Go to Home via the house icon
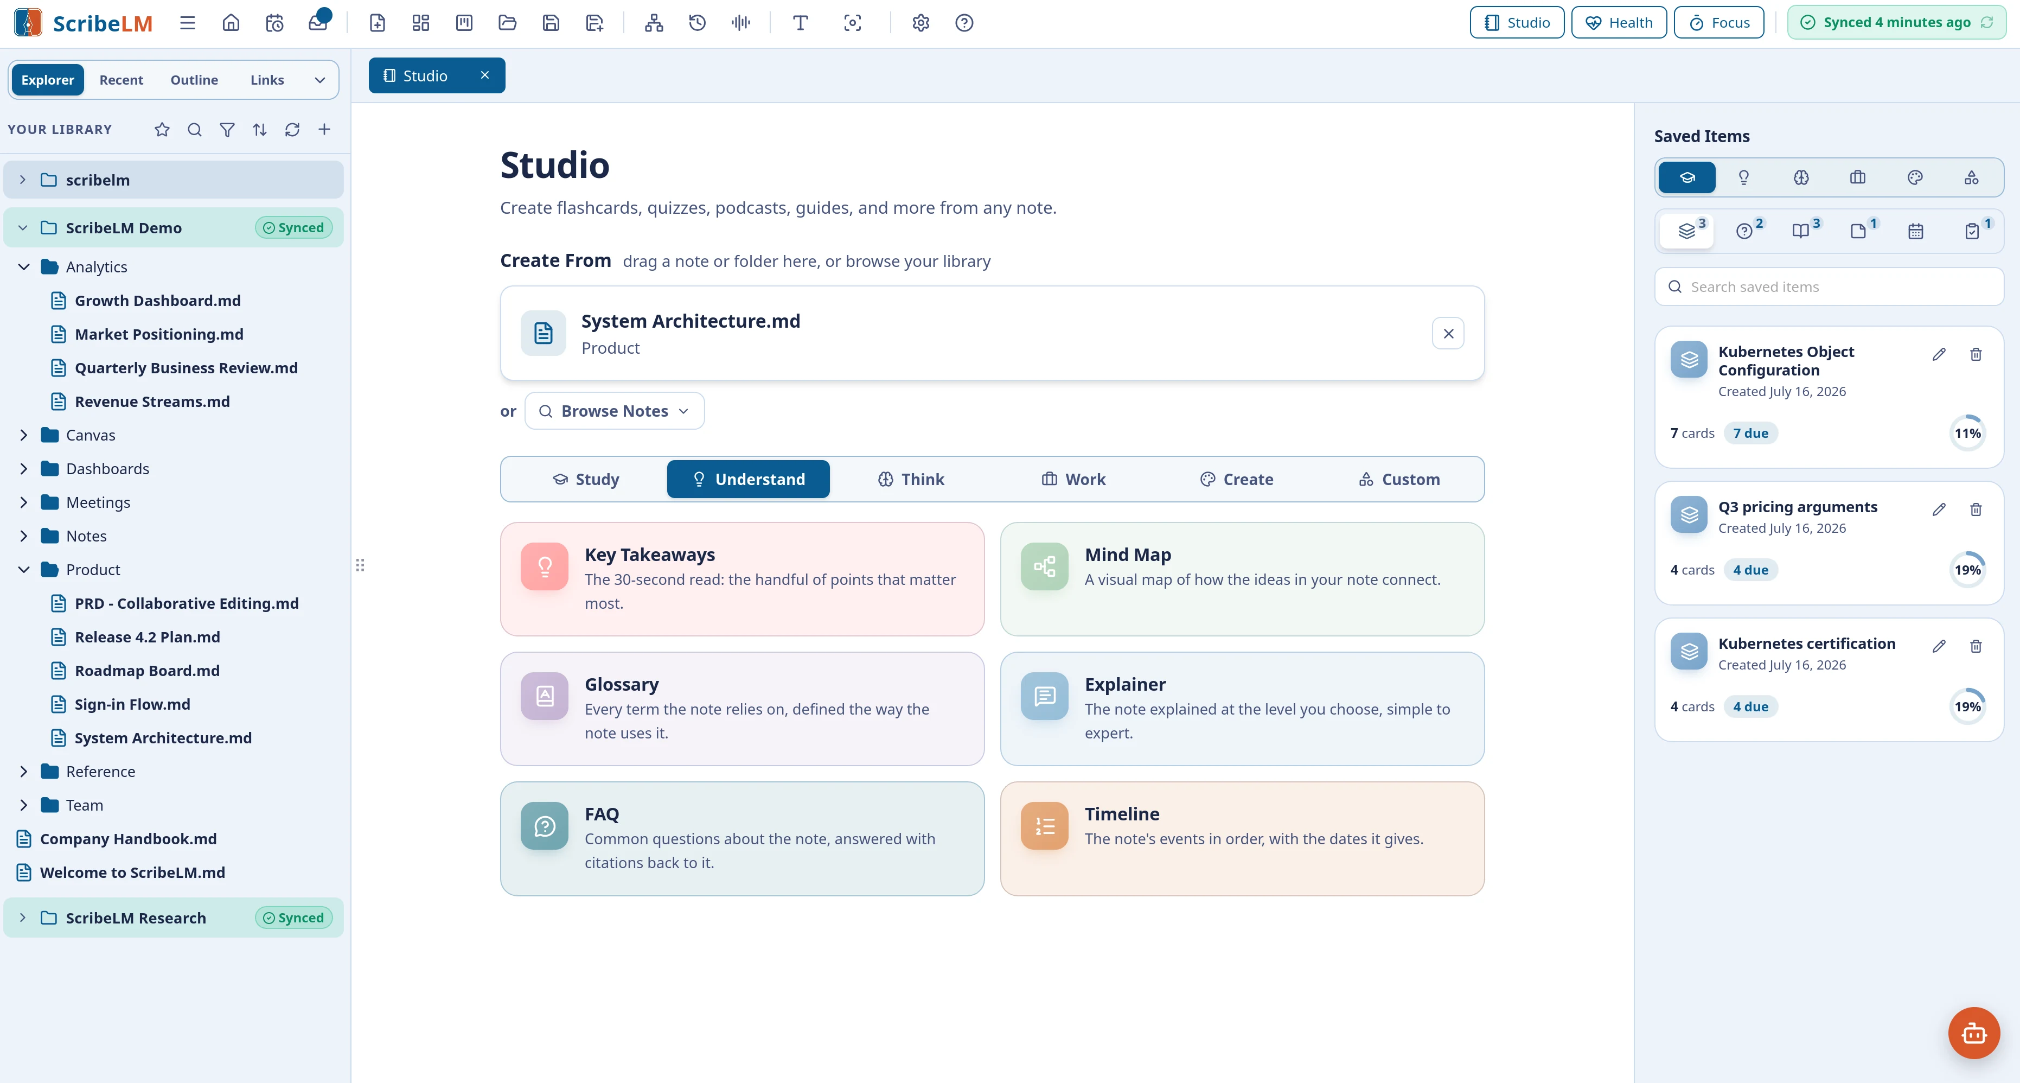Screen dimensions: 2020x1083 coord(231,23)
